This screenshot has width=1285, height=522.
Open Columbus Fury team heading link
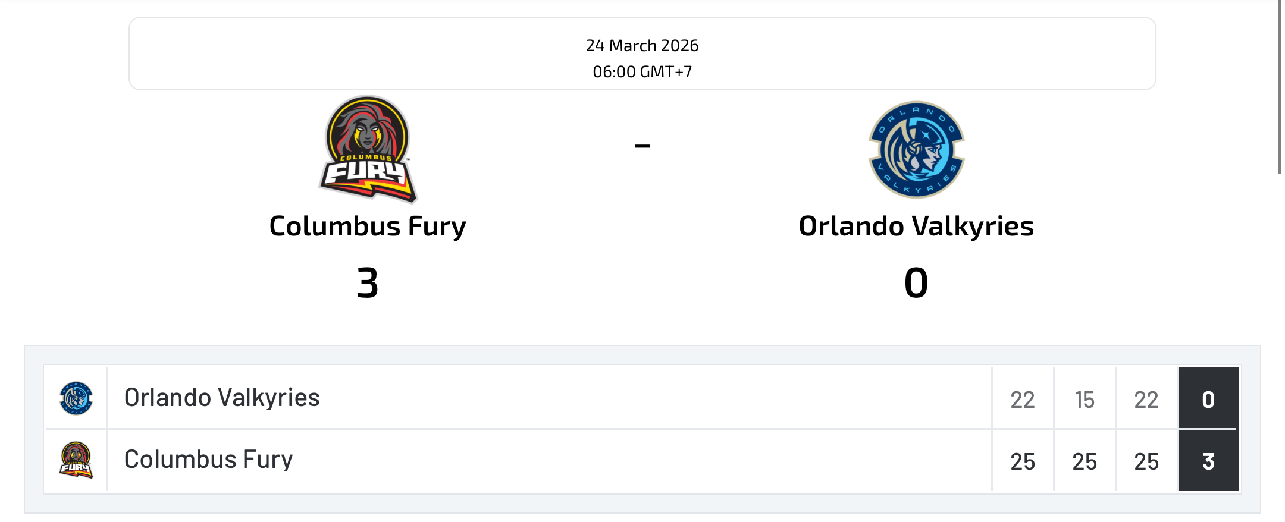(x=368, y=227)
